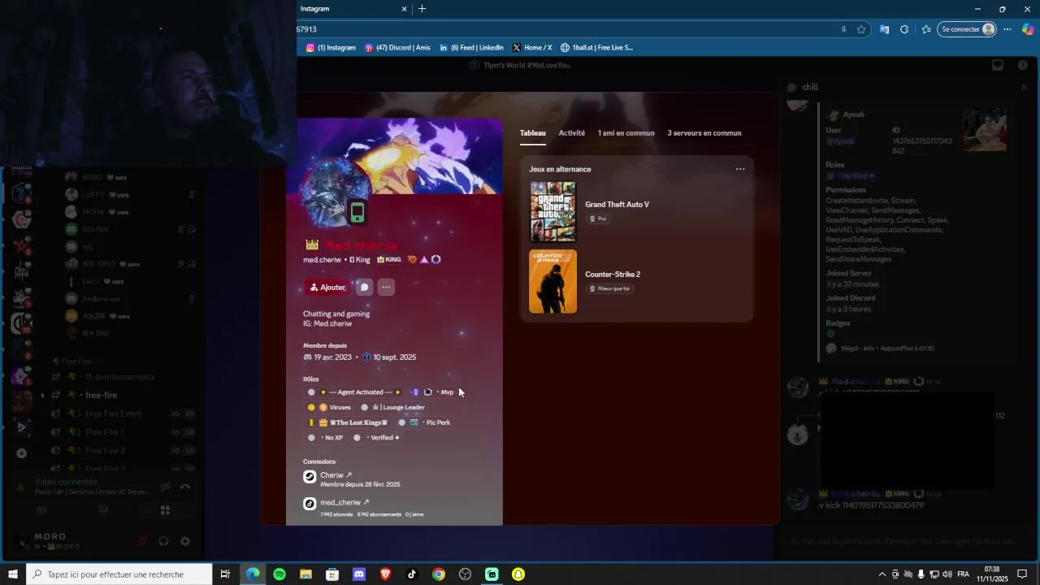The image size is (1040, 585).
Task: Open the Instagram bookmark
Action: [x=331, y=48]
